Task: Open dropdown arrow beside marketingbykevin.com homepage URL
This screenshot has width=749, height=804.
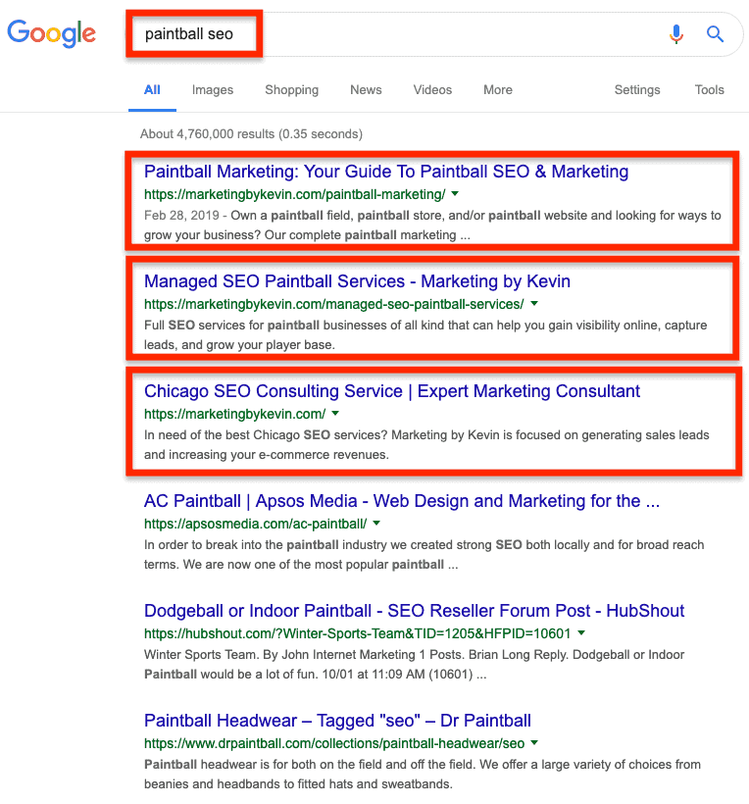Action: [335, 414]
